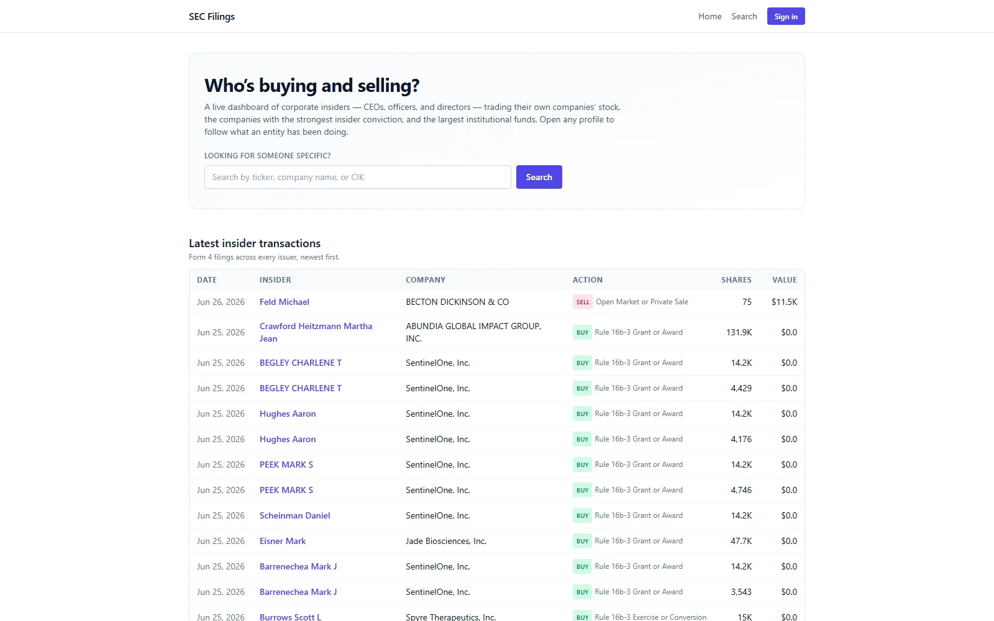Screen dimensions: 994x621
Task: Click the purple Search button
Action: click(539, 177)
